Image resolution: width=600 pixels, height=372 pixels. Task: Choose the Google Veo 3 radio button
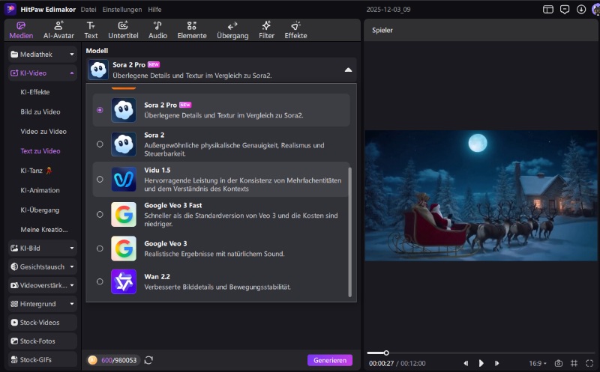coord(100,248)
